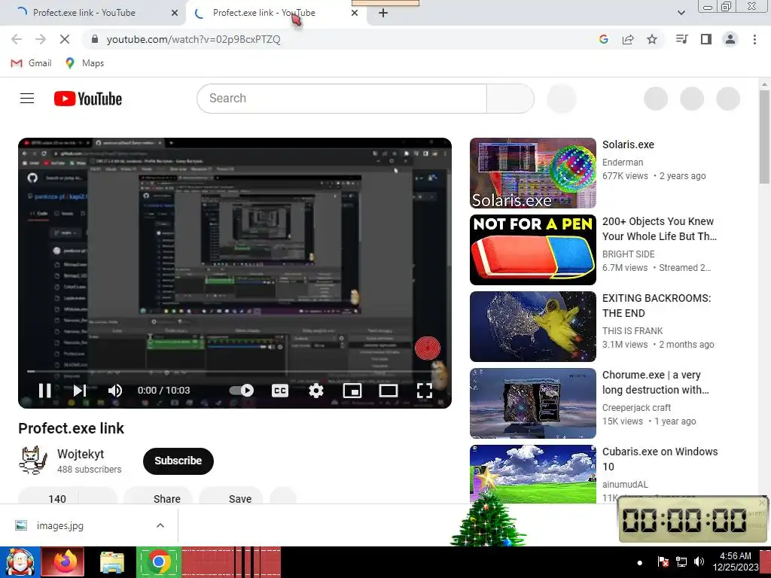771x578 pixels.
Task: Like the video with 140 likes
Action: coord(48,497)
